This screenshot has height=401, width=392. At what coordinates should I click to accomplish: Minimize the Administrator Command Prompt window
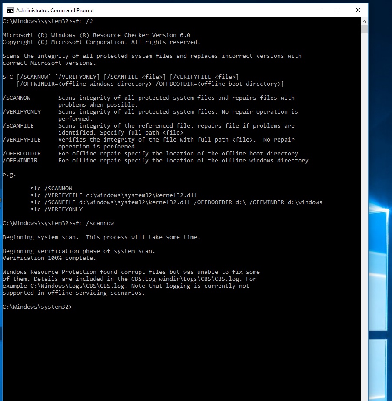tap(318, 10)
